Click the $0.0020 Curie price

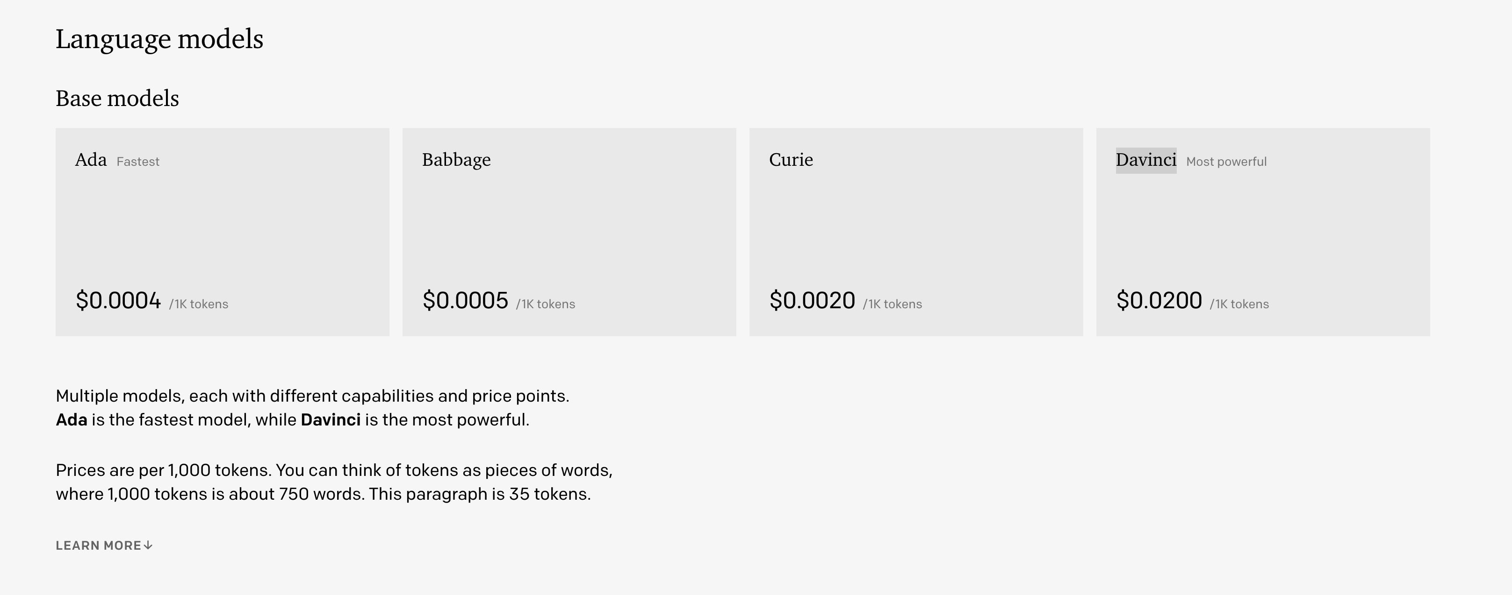812,301
